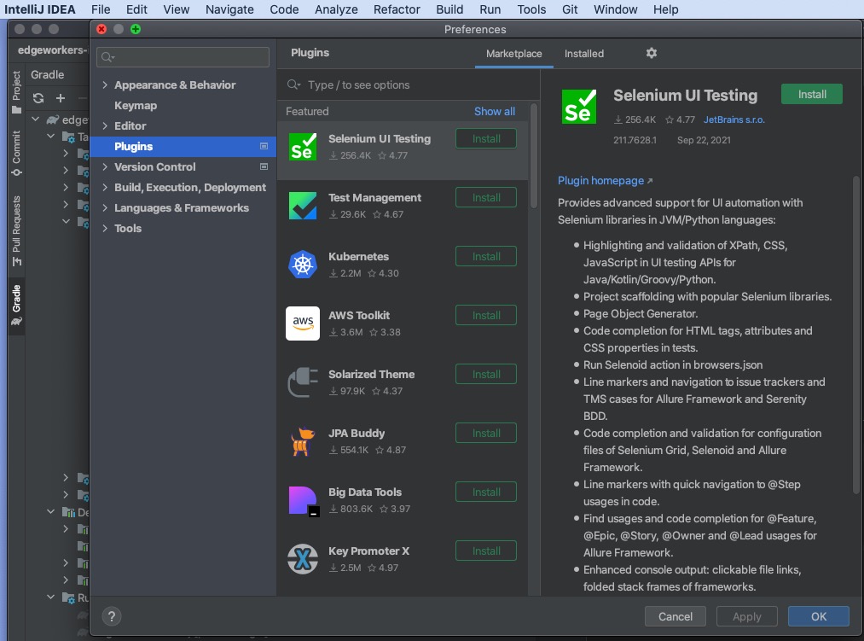Collapse the Ta node in Gradle tree
The height and width of the screenshot is (641, 864).
50,137
